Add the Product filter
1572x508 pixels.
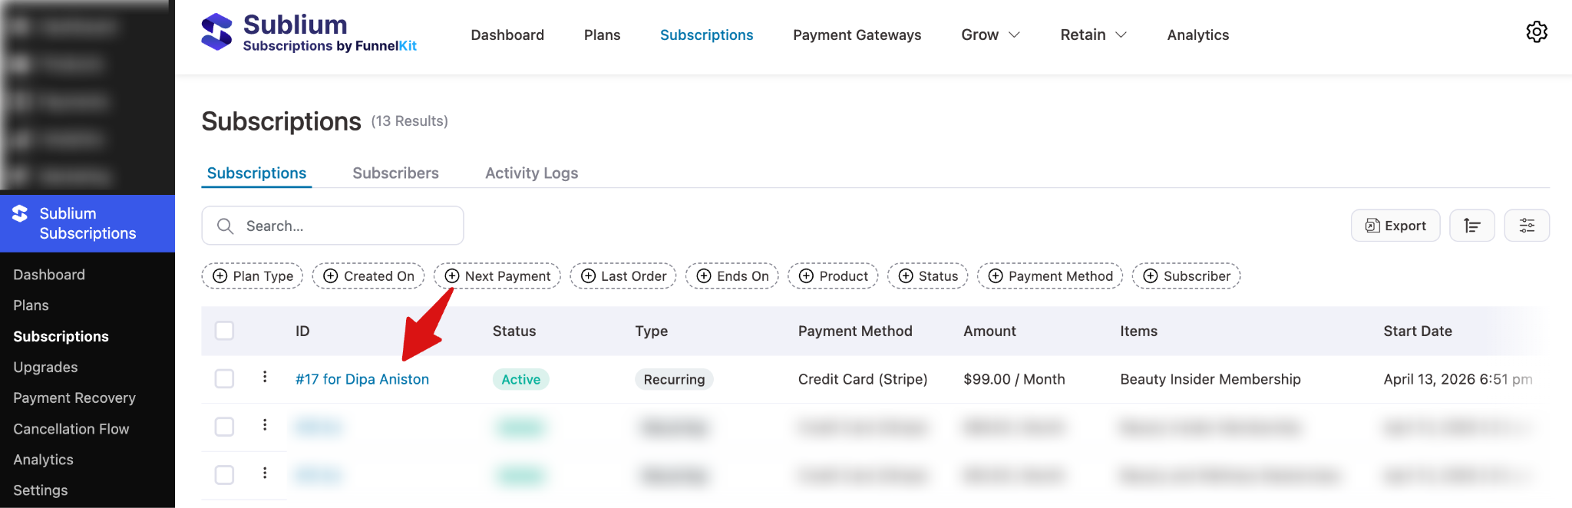[x=833, y=276]
